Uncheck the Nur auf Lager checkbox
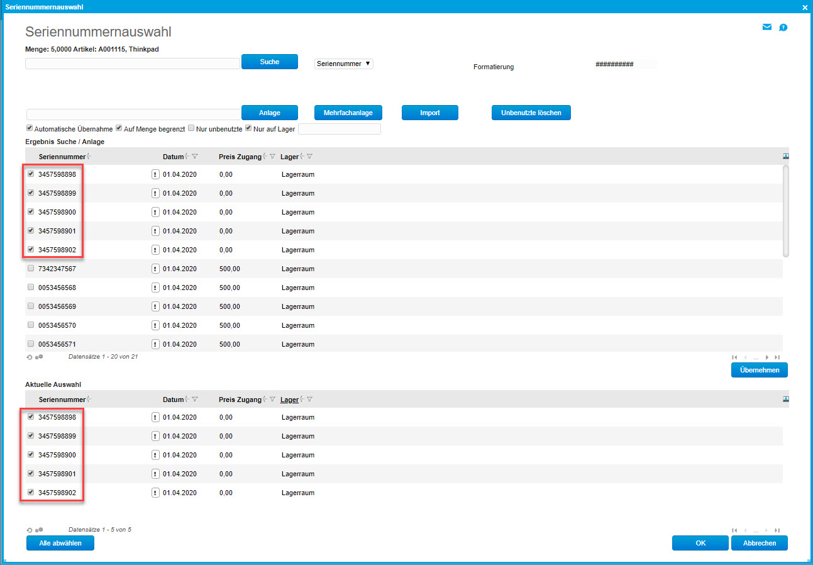Screen dimensions: 813x565 [248, 128]
